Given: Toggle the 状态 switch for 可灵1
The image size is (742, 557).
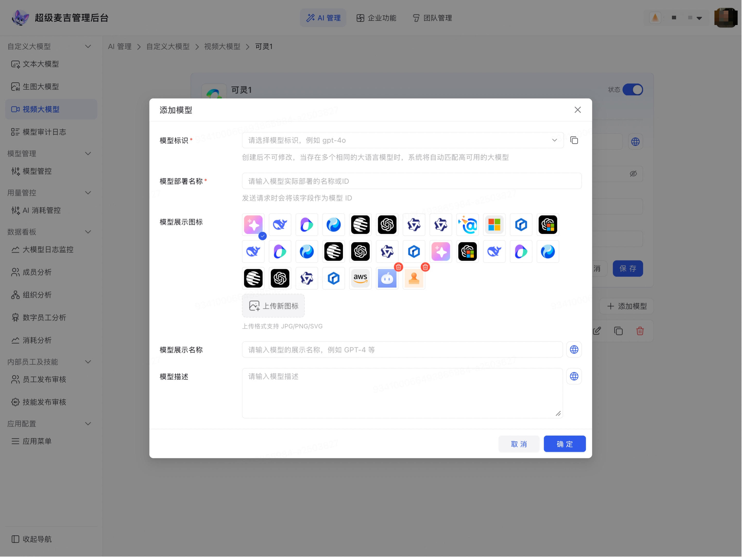Looking at the screenshot, I should point(633,90).
